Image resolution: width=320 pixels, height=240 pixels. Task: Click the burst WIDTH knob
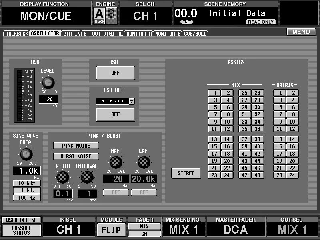[63, 177]
